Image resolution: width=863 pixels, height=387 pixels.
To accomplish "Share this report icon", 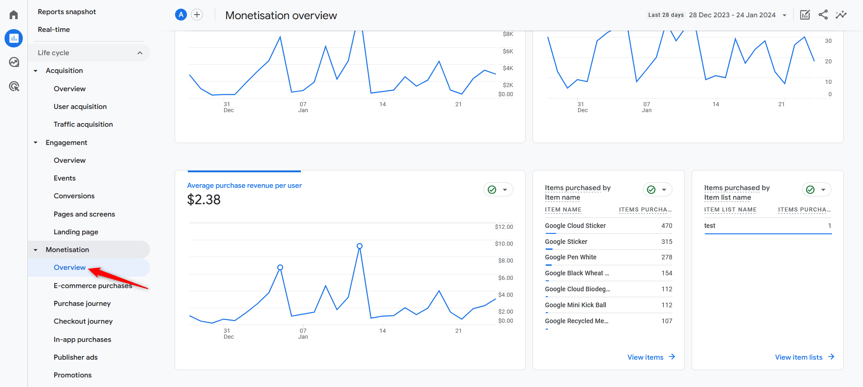I will [823, 15].
